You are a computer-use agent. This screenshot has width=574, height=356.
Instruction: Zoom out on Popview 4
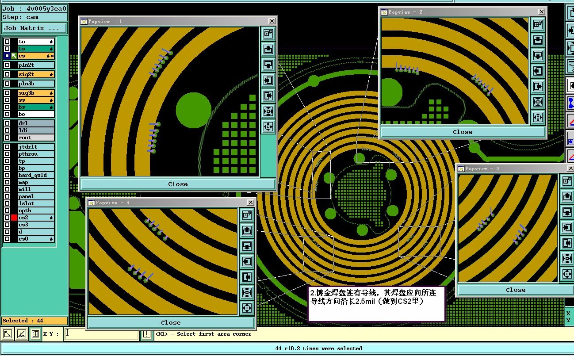[x=247, y=308]
